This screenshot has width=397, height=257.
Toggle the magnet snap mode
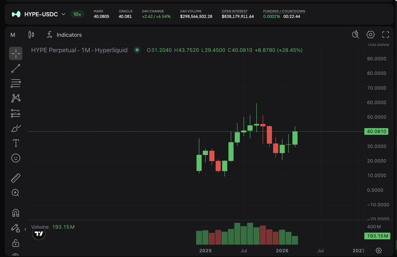click(16, 213)
